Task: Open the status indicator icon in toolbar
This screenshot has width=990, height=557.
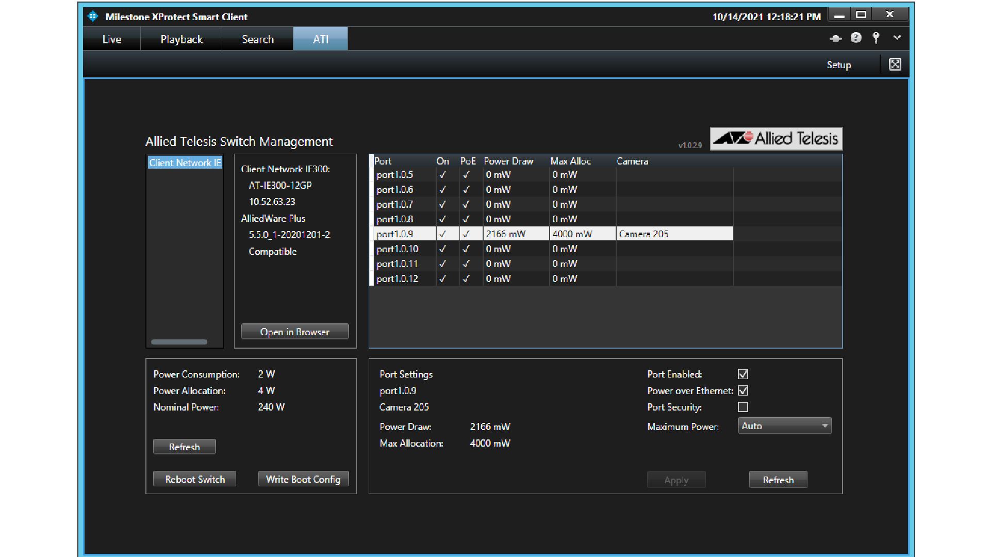Action: point(836,38)
